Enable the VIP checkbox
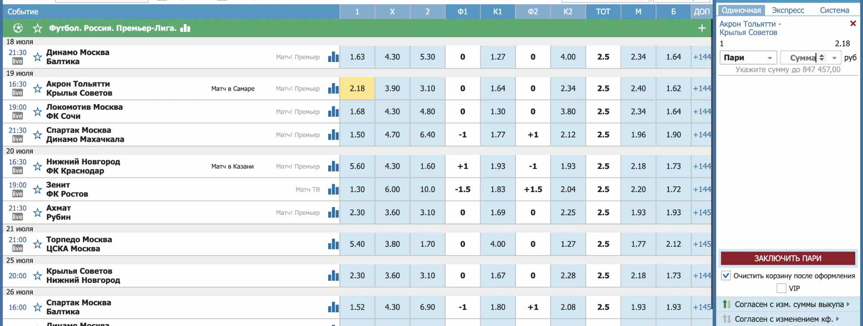This screenshot has width=863, height=326. point(781,288)
